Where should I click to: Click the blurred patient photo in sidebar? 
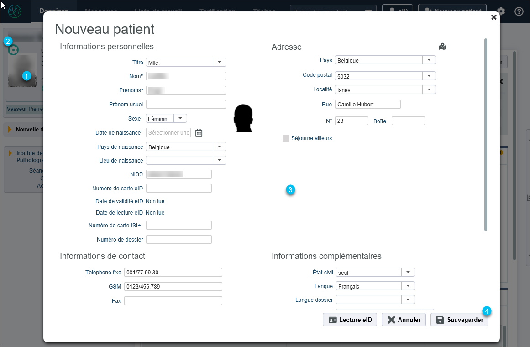(22, 70)
